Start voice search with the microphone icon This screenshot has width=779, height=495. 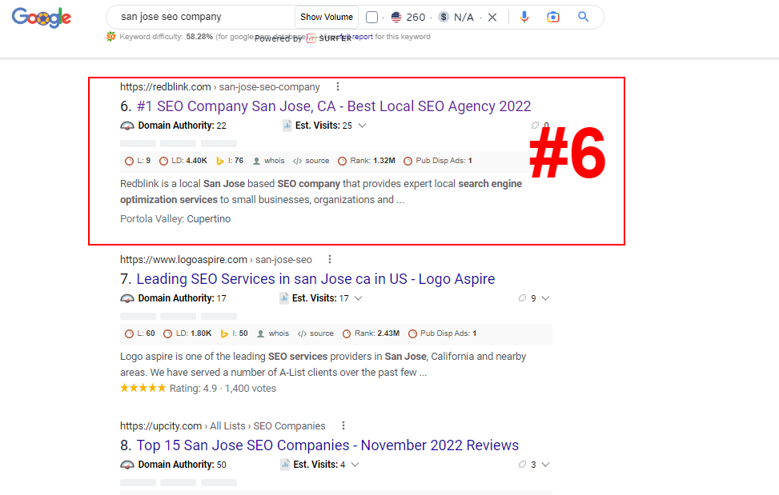pos(524,16)
